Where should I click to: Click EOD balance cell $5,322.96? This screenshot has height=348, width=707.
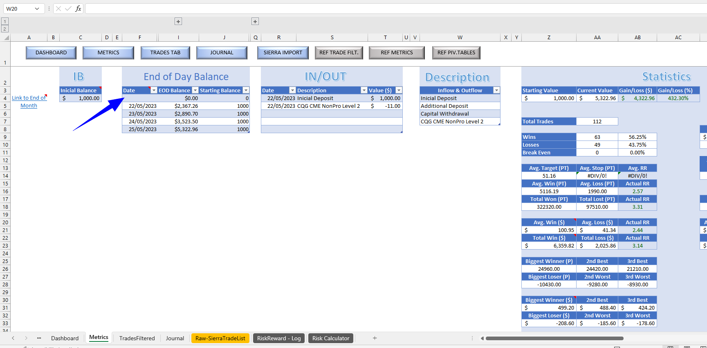pos(178,129)
